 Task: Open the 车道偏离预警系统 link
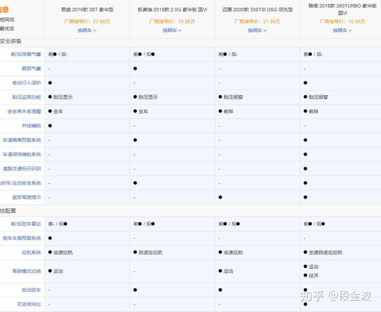(x=22, y=140)
